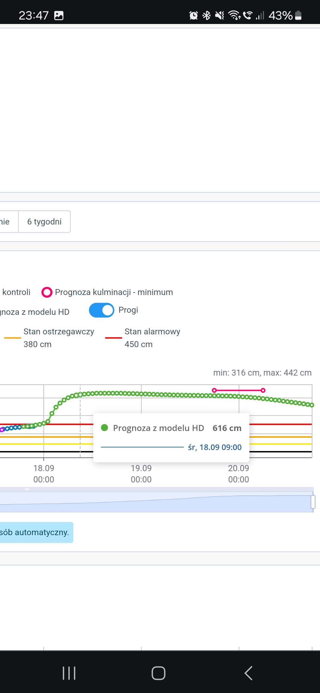This screenshot has width=320, height=693.
Task: Toggle the Progi thresholds switch
Action: point(101,310)
